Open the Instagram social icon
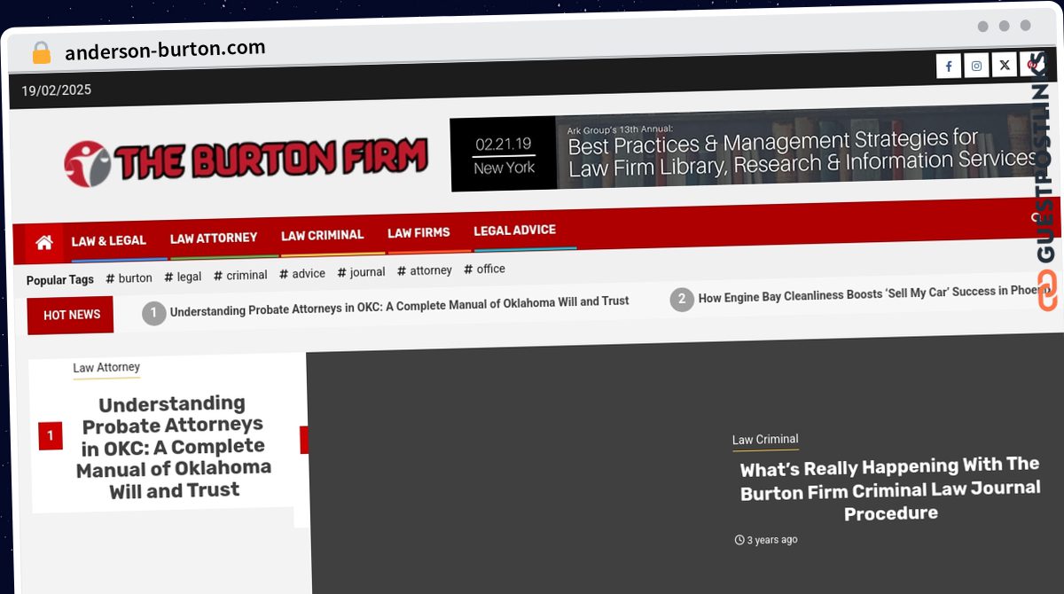The width and height of the screenshot is (1064, 594). point(976,66)
